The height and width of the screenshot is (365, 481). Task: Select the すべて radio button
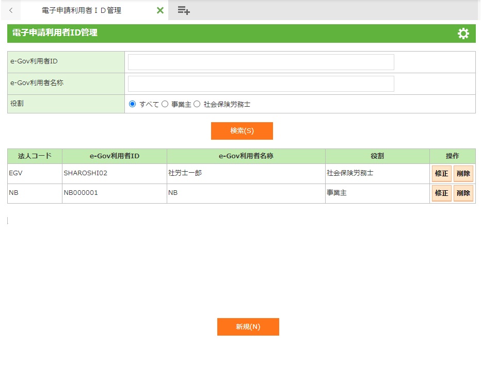[133, 104]
